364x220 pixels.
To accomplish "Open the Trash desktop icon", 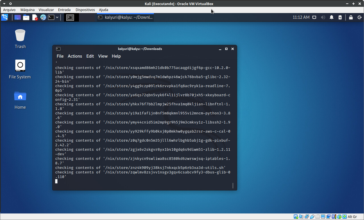I will pos(20,39).
